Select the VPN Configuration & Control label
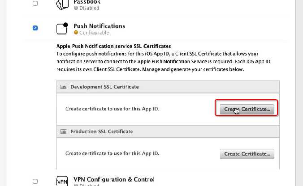This screenshot has width=303, height=186. [x=114, y=179]
